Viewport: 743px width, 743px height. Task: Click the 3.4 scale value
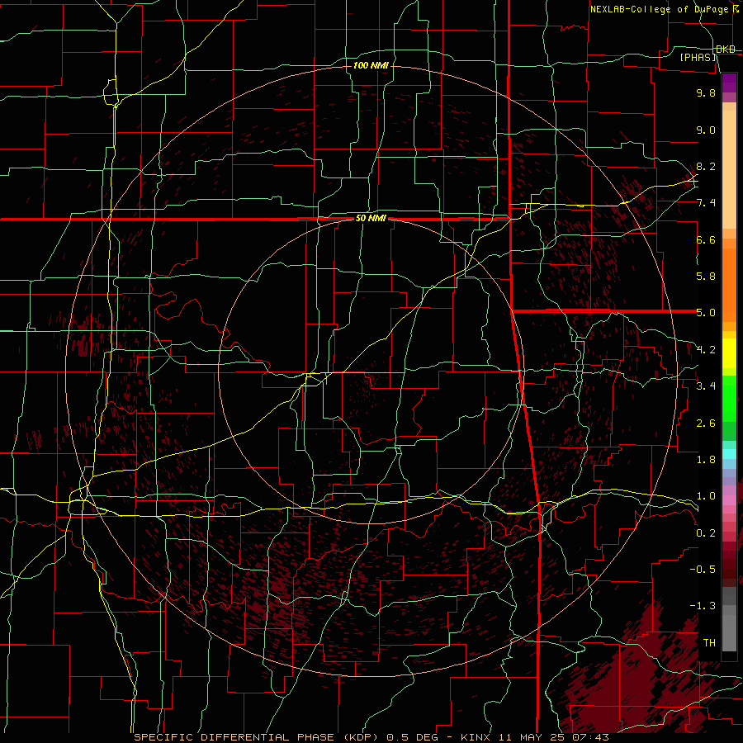coord(706,386)
